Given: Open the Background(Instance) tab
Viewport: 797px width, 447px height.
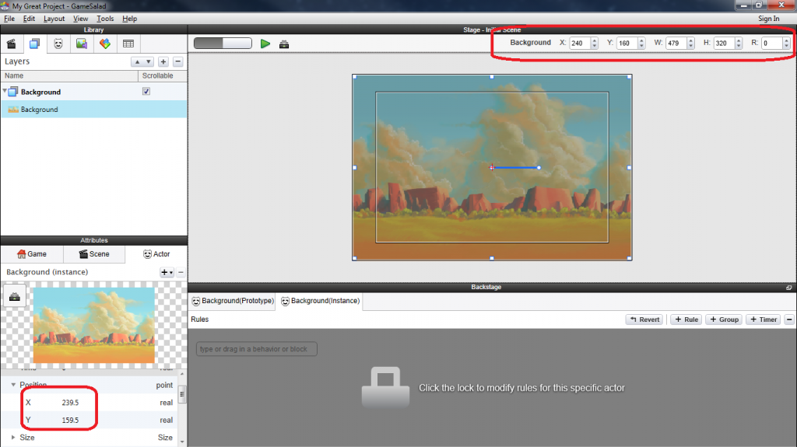Looking at the screenshot, I should (320, 301).
